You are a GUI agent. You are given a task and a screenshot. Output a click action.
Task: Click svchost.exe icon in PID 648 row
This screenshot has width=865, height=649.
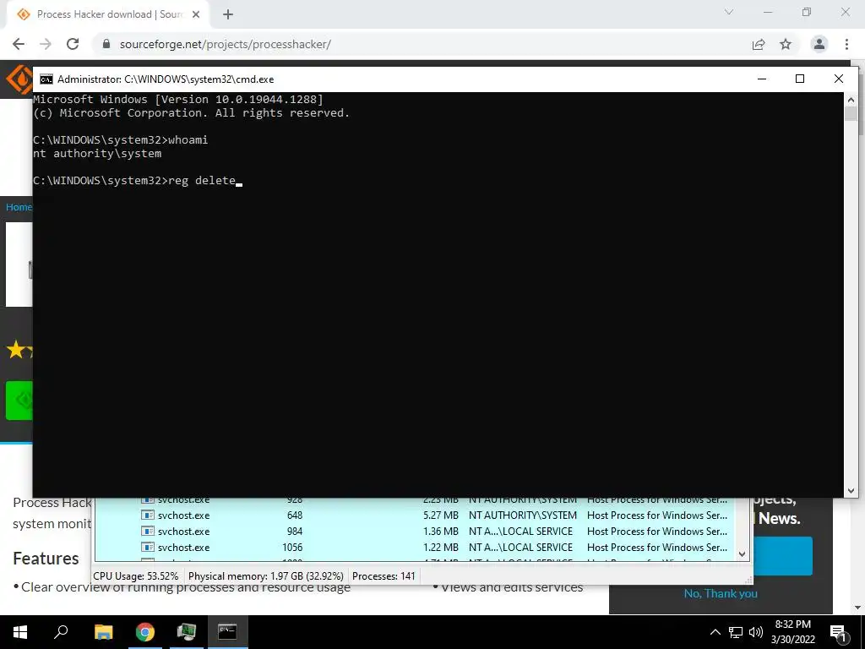147,515
